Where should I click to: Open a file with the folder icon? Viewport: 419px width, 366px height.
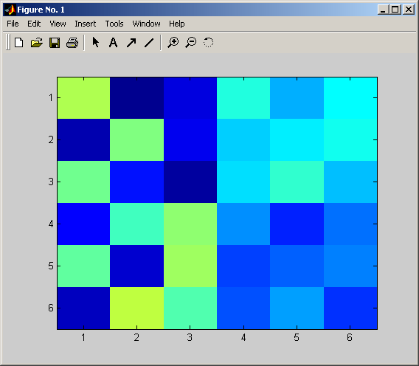[37, 43]
